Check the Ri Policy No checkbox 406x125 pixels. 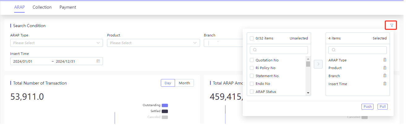(x=252, y=68)
